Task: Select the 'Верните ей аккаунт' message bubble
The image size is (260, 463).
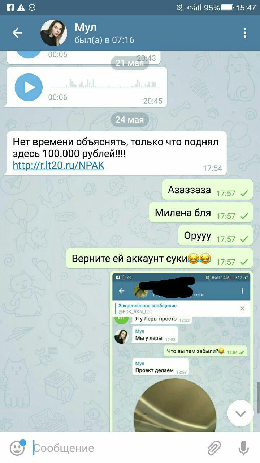Action: 160,259
